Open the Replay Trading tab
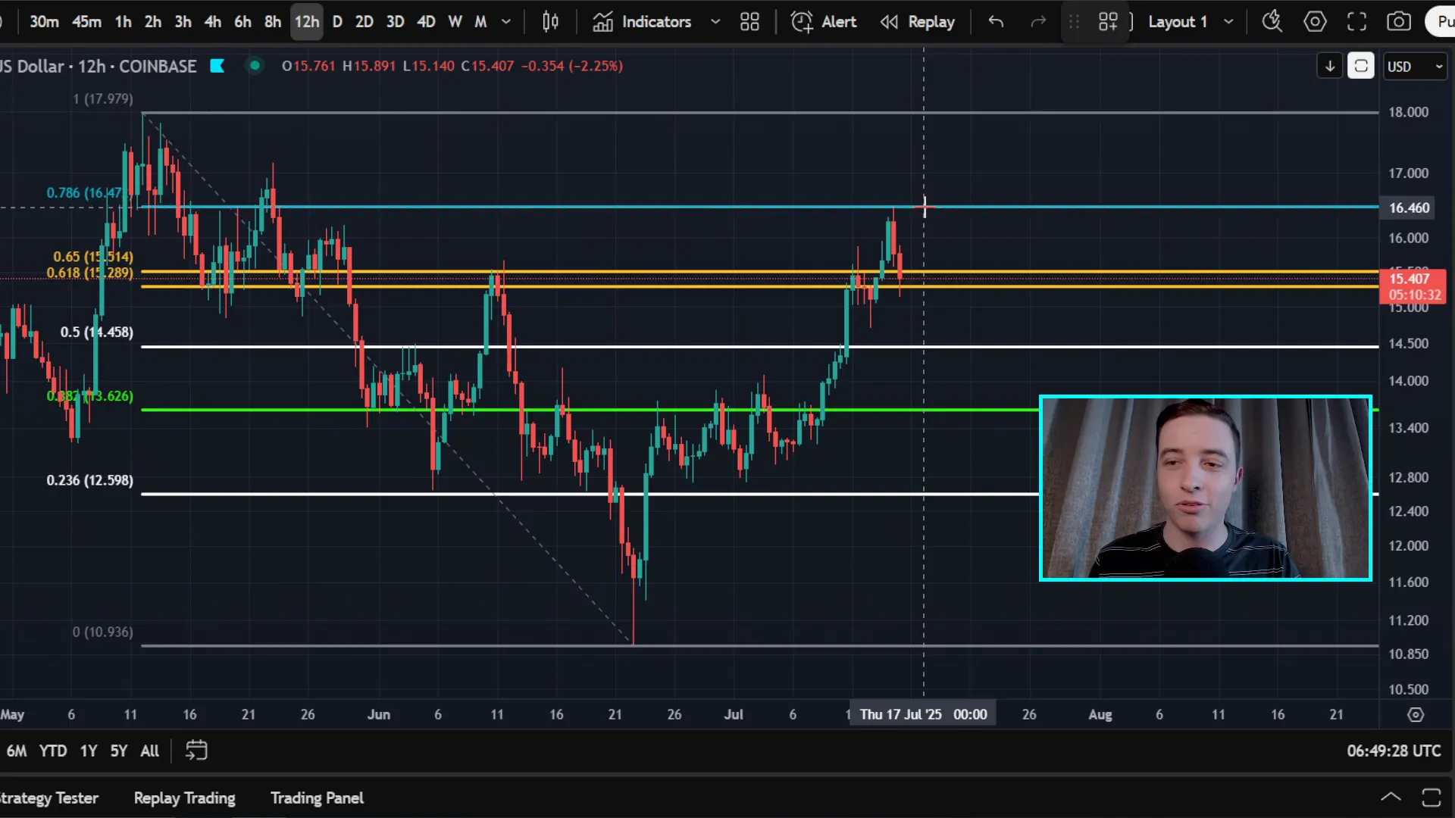Image resolution: width=1455 pixels, height=818 pixels. pyautogui.click(x=184, y=798)
